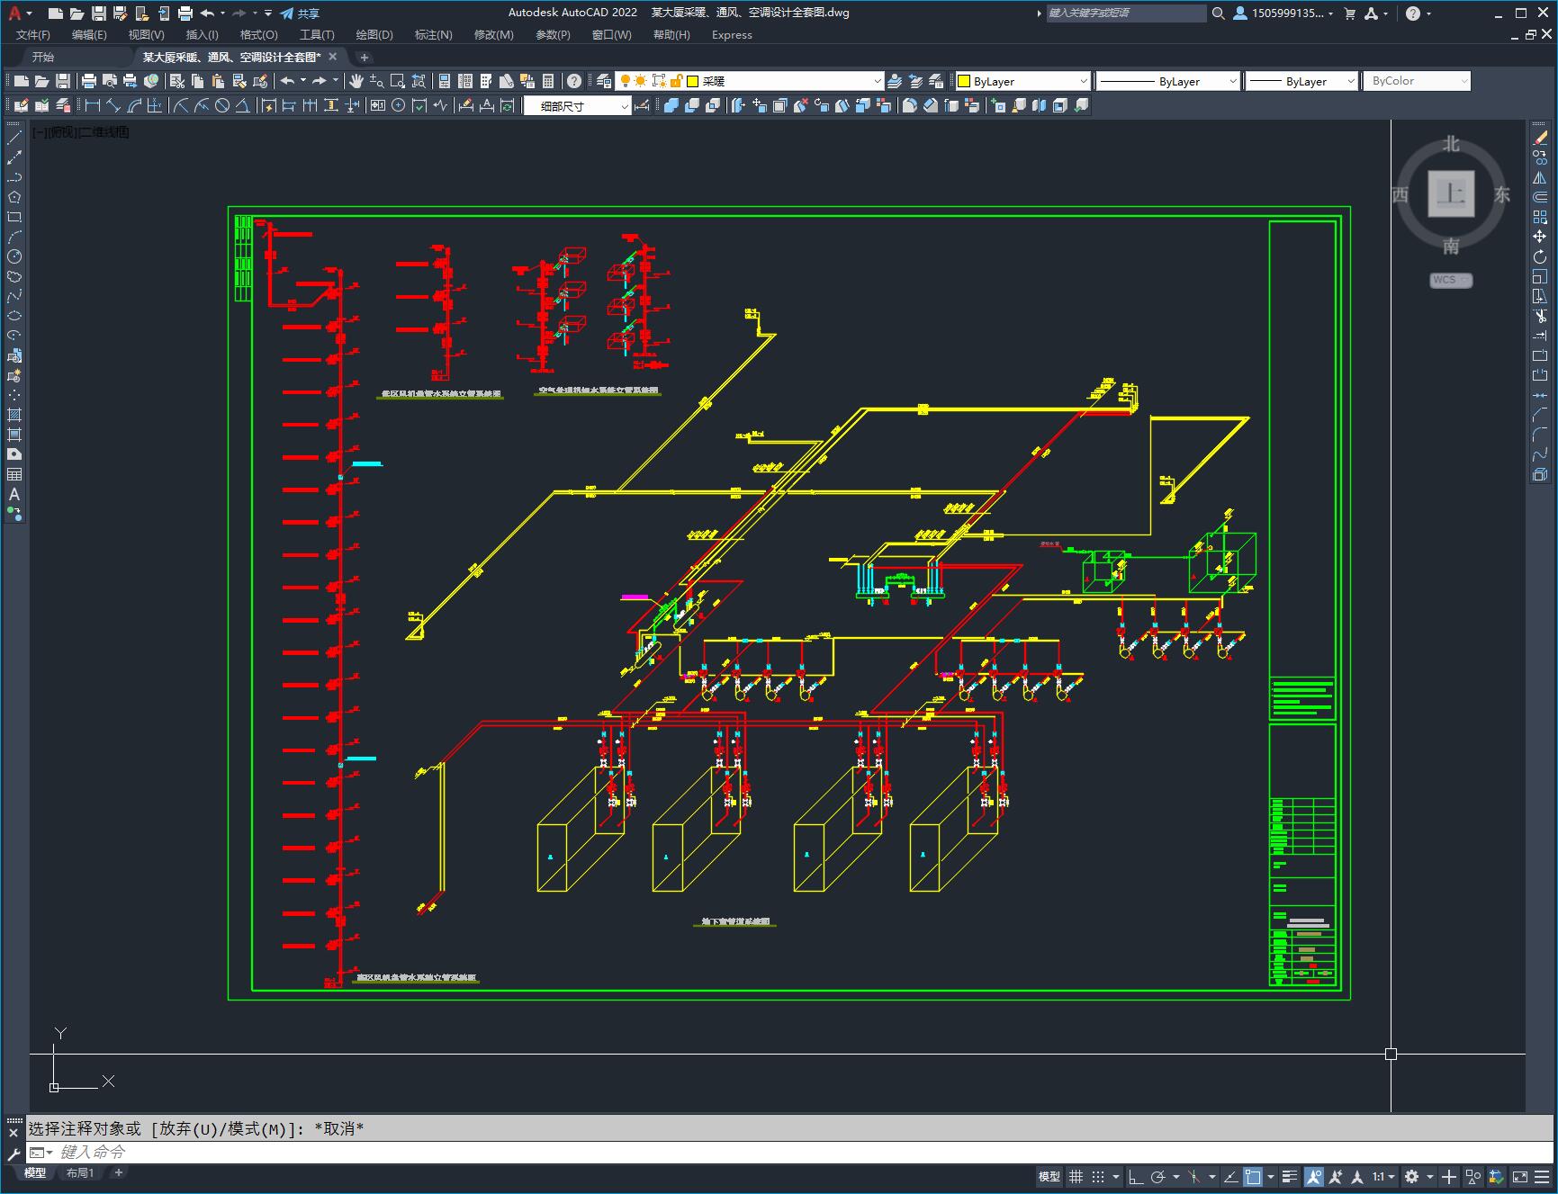Image resolution: width=1558 pixels, height=1194 pixels.
Task: Select the Rectangle draw tool
Action: pos(14,217)
